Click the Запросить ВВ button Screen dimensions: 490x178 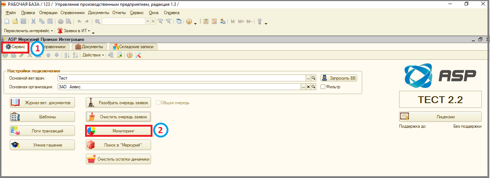tap(339, 78)
